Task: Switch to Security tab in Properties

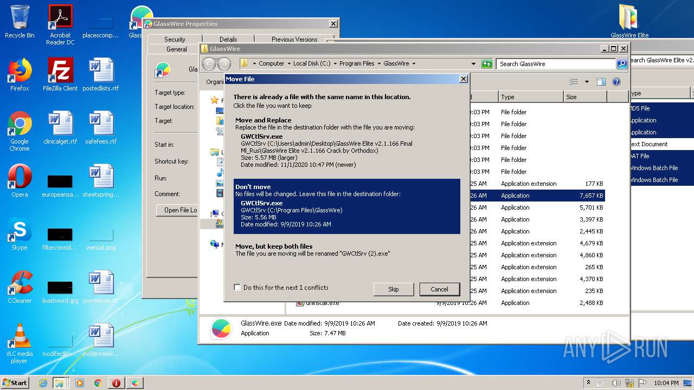Action: tap(175, 39)
